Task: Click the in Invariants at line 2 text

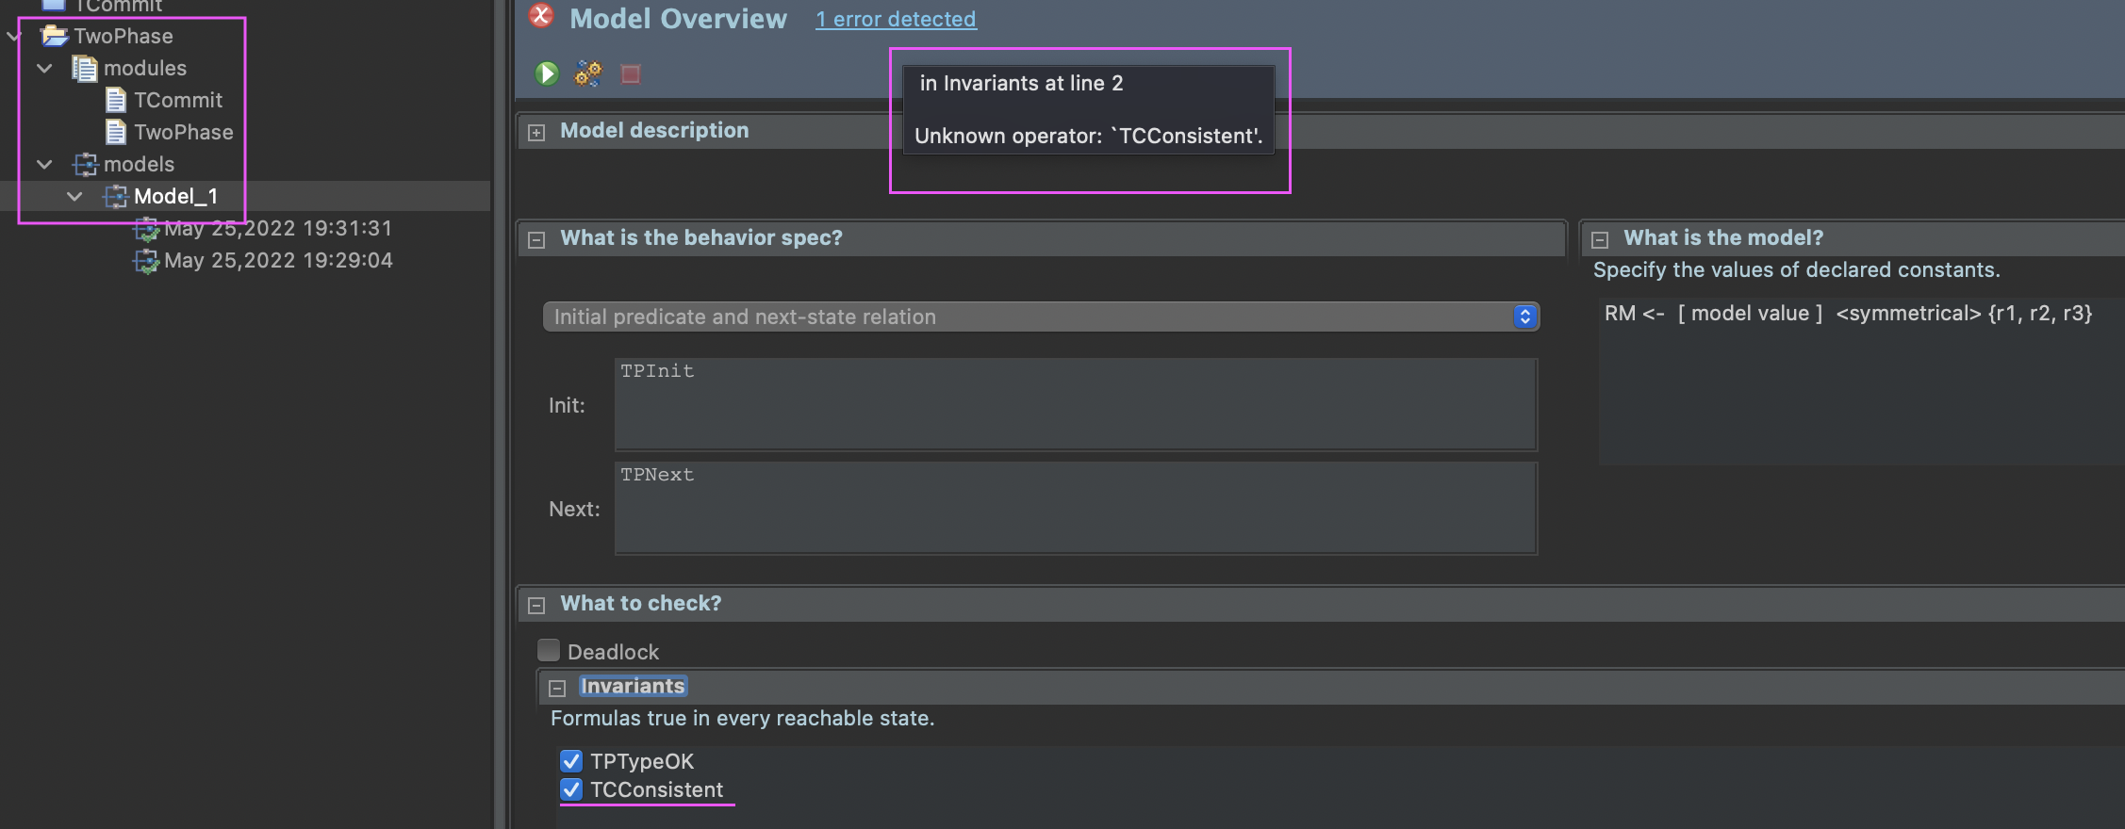Action: [x=1022, y=83]
